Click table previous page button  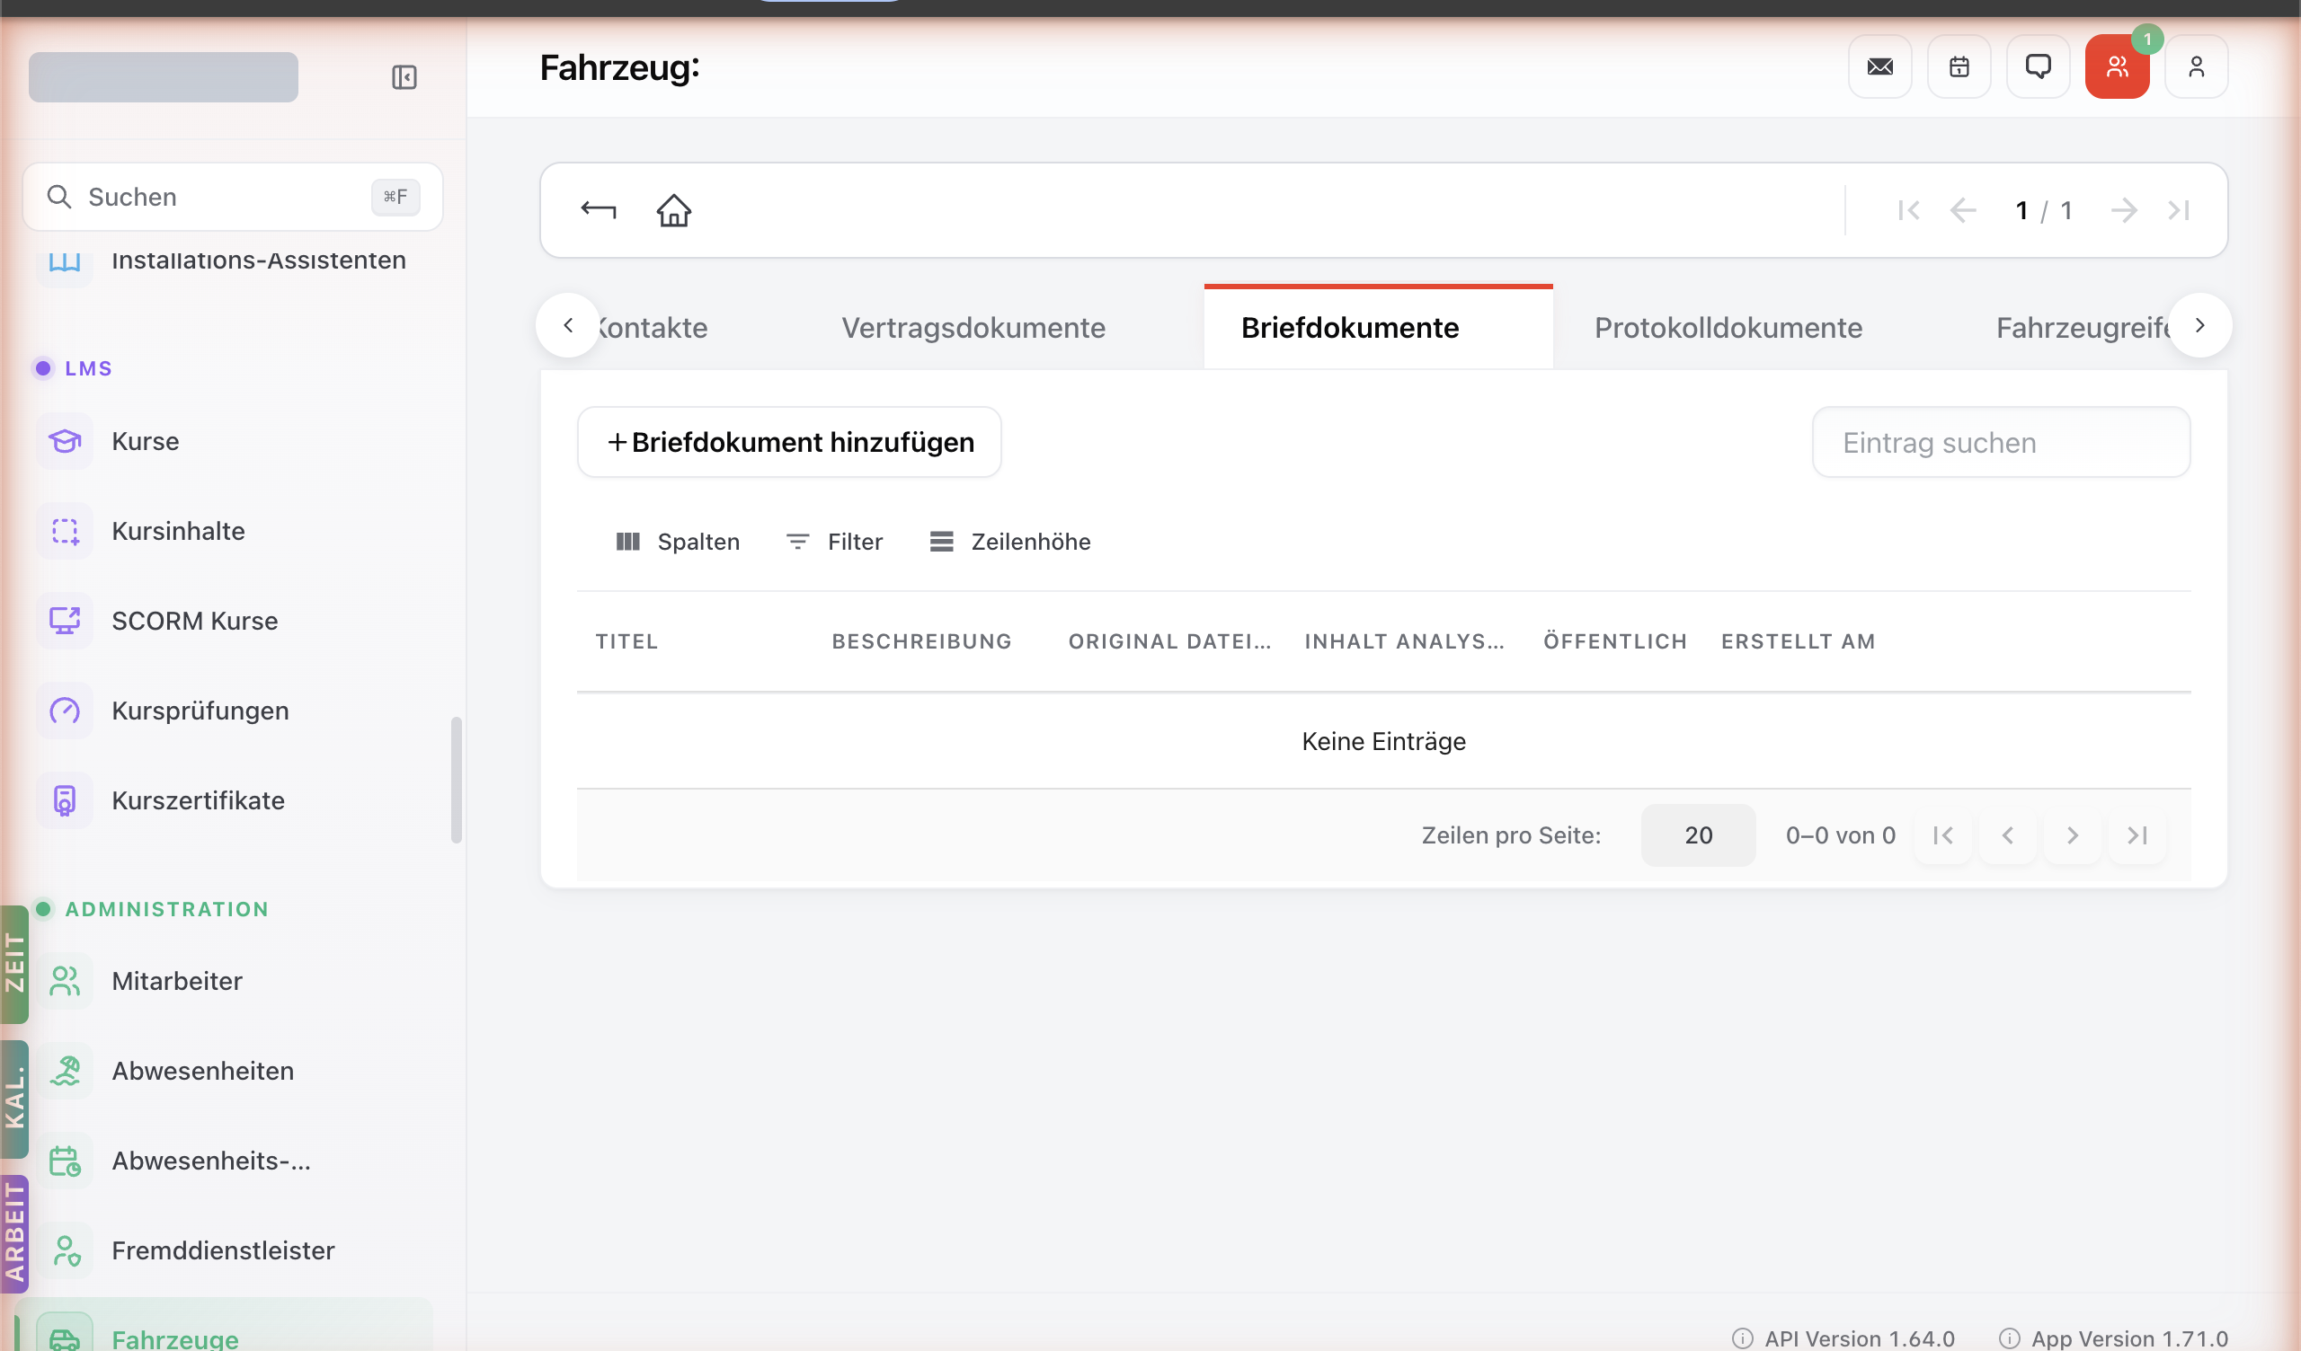(x=2007, y=835)
